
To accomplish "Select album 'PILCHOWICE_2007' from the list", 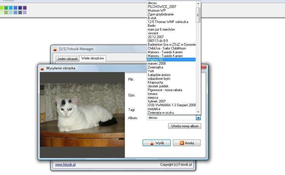I will [x=171, y=7].
